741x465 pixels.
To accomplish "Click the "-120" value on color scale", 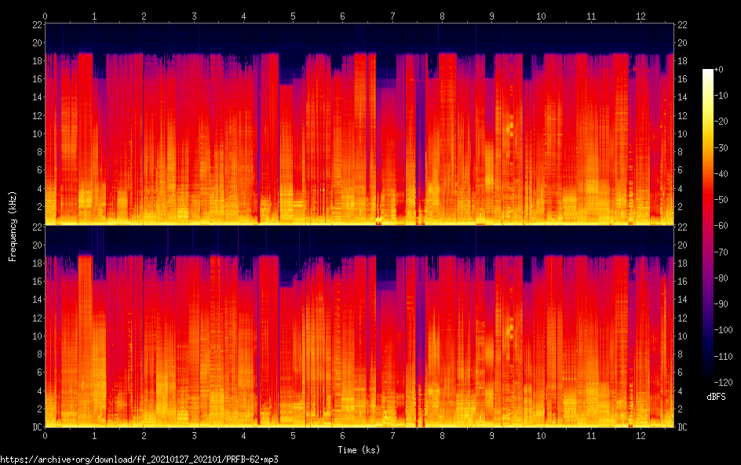I will (724, 383).
